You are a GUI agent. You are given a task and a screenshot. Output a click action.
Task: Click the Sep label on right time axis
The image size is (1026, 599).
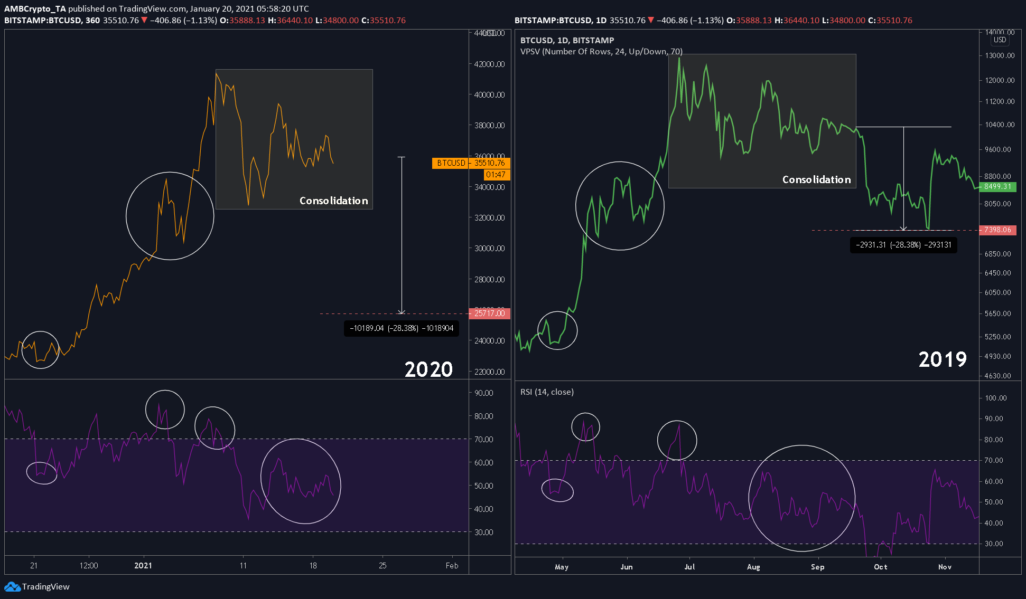[817, 567]
